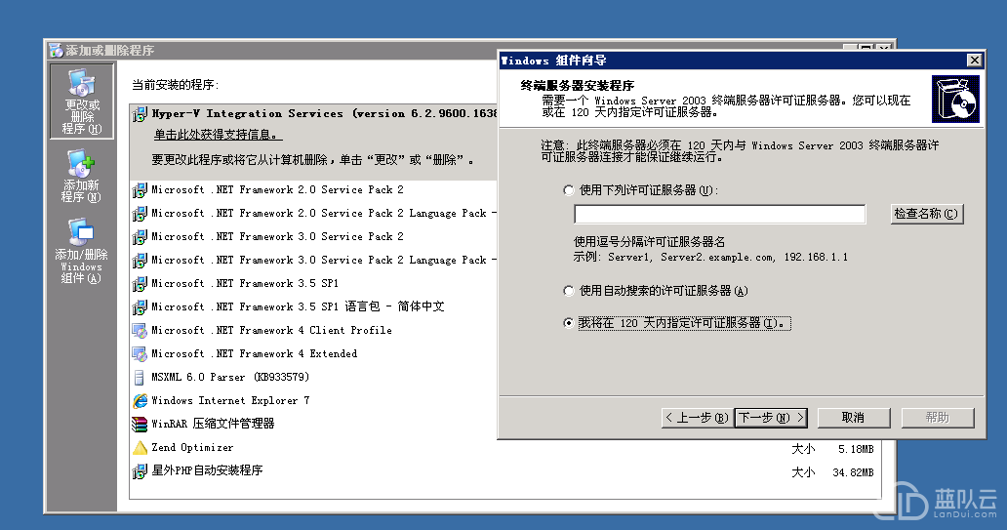Viewport: 1007px width, 530px height.
Task: Click the 检查名称 button
Action: [x=927, y=214]
